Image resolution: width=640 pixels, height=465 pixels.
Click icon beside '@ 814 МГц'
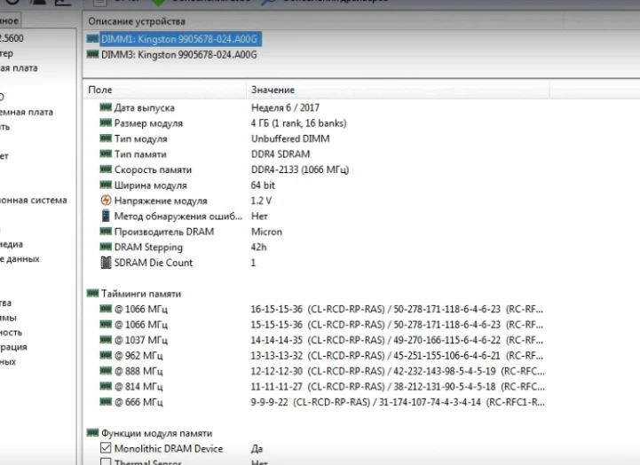pos(106,386)
